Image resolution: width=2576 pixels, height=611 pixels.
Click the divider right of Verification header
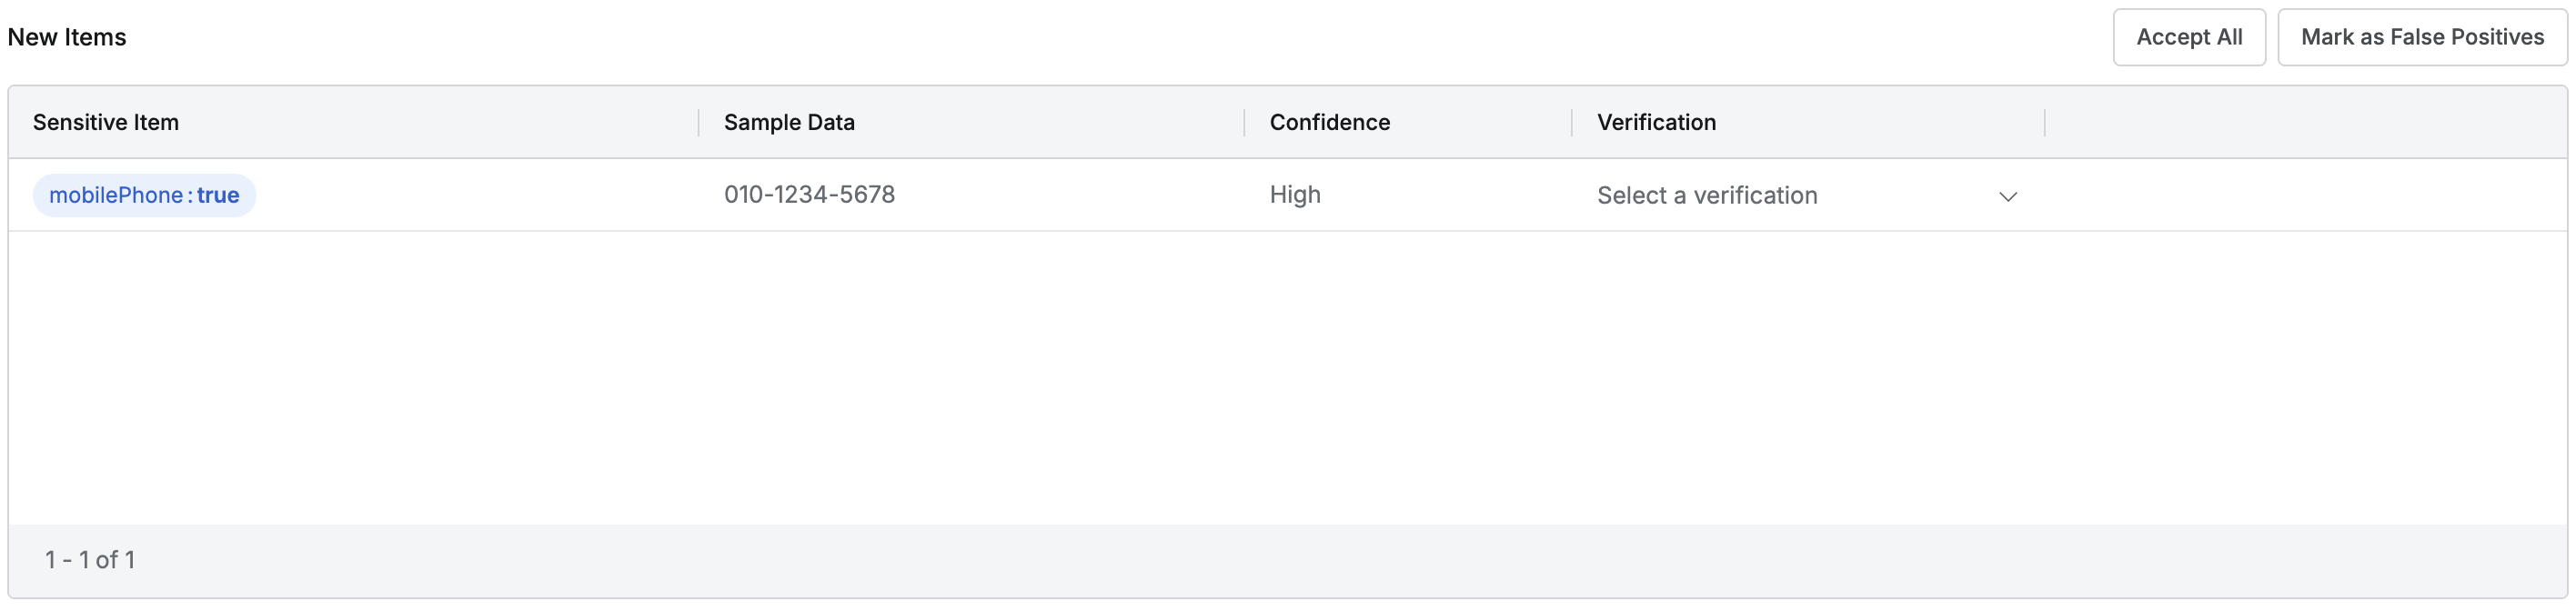pos(2044,122)
